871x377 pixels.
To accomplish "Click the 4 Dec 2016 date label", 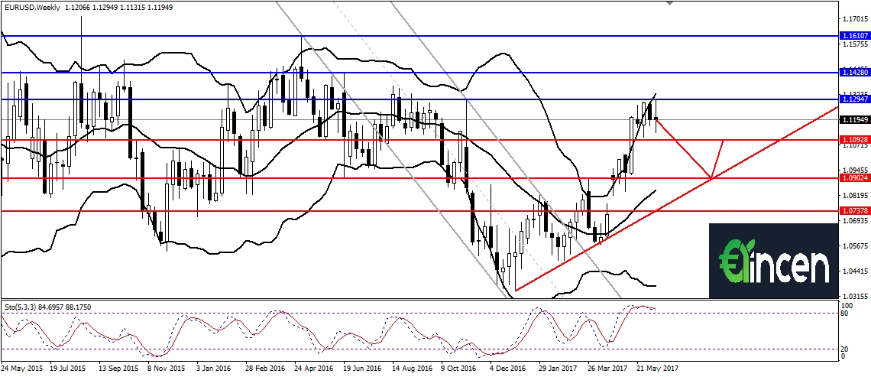I will (508, 368).
